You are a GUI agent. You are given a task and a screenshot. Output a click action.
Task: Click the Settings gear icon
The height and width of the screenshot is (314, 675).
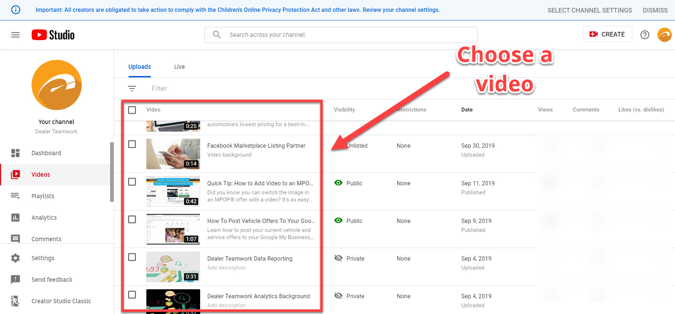(x=15, y=258)
